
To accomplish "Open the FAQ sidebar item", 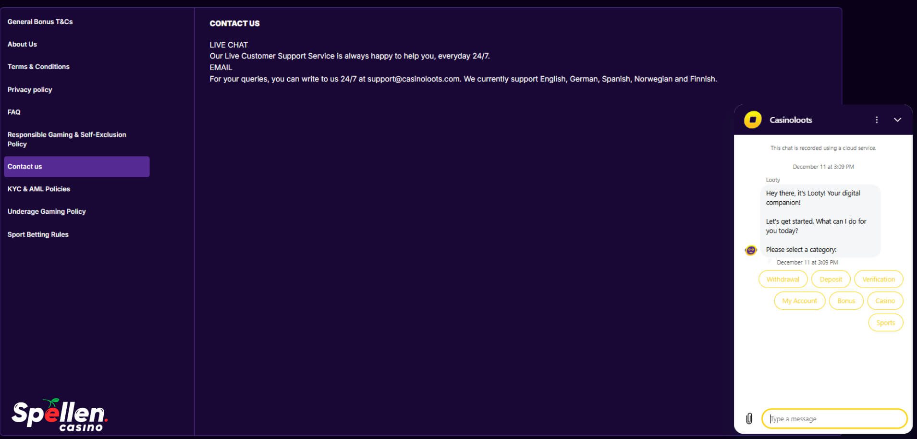I will click(x=14, y=112).
